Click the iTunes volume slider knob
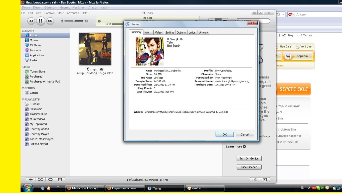This screenshot has width=342, height=193. click(74, 21)
